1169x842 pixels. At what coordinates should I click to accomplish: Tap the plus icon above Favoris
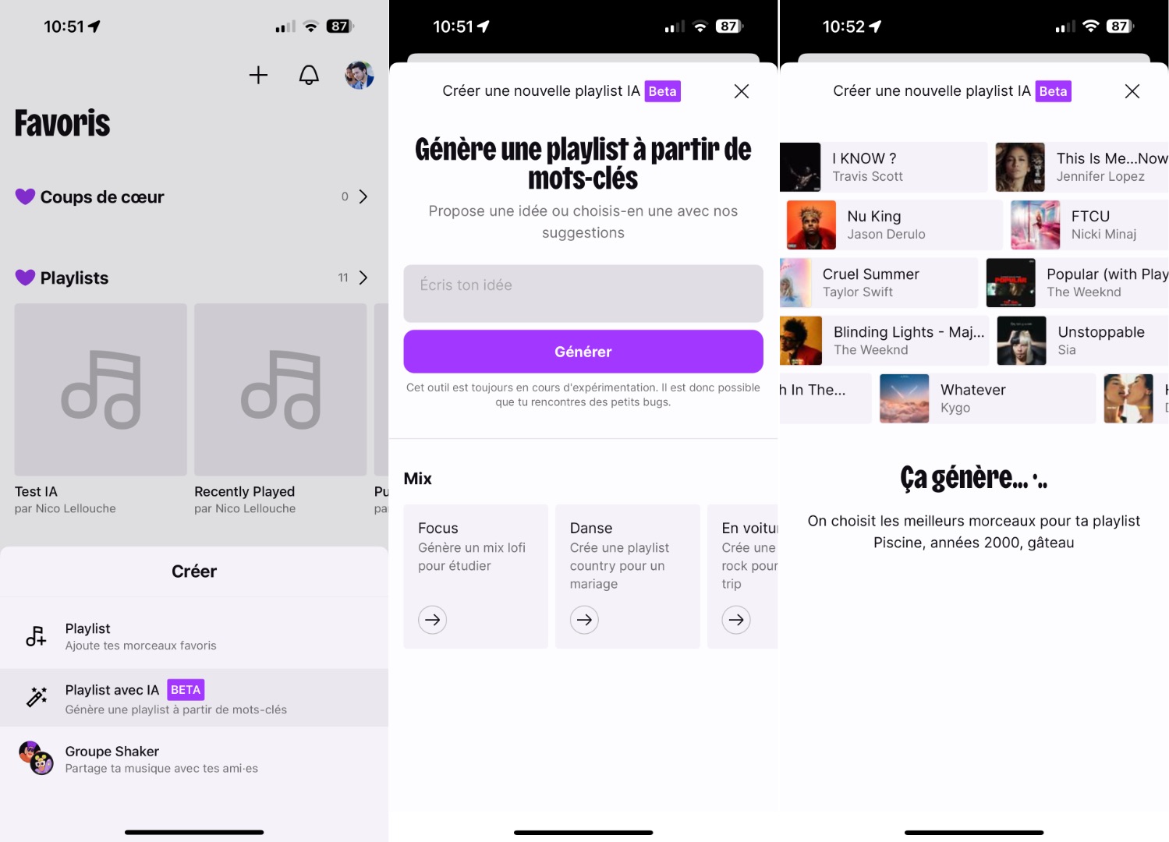pos(258,75)
